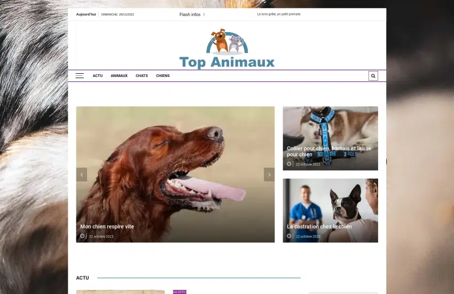Image resolution: width=454 pixels, height=294 pixels.
Task: Click clock icon under Collier pour chien article
Action: 289,164
